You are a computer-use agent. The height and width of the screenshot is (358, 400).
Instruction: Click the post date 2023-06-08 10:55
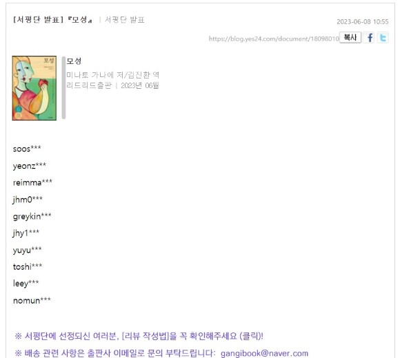[x=363, y=21]
